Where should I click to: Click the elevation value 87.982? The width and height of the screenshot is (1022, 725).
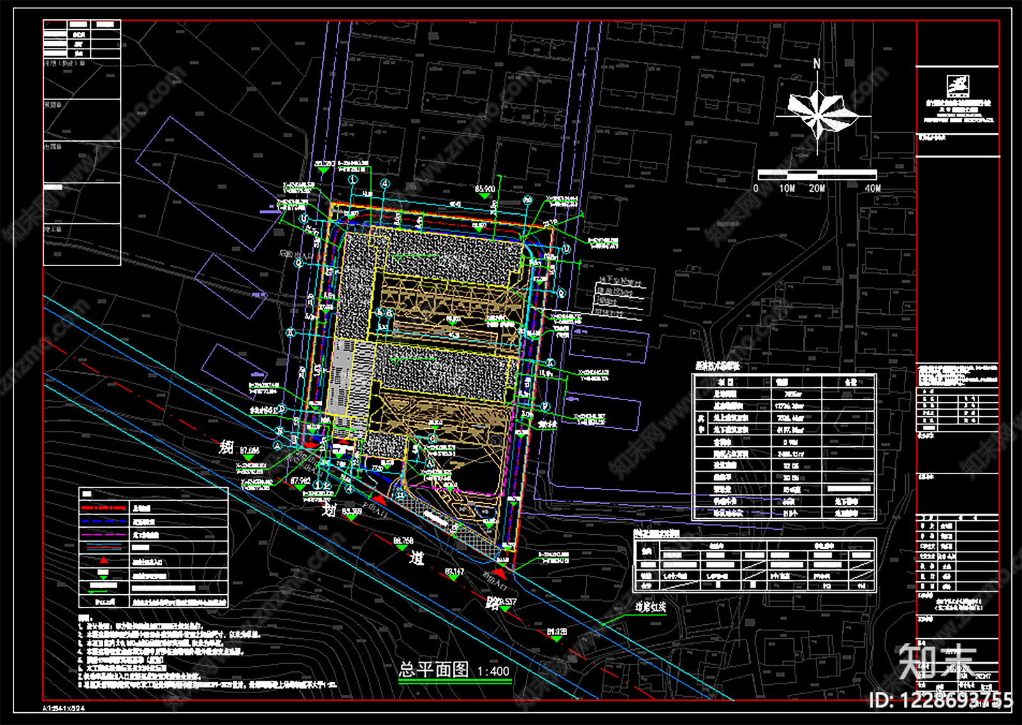pos(300,481)
